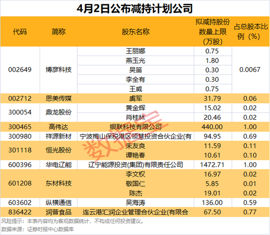This screenshot has width=270, height=235.
Task: Click the 占总股本比例 column header
Action: (x=251, y=32)
